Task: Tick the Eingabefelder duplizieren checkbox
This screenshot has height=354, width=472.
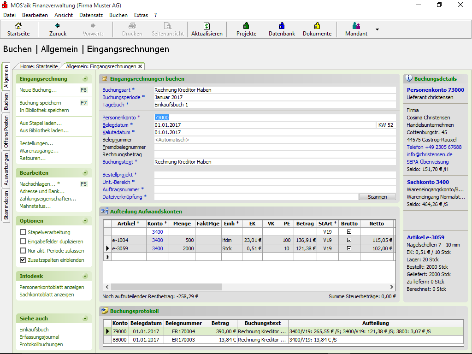Action: [x=23, y=242]
